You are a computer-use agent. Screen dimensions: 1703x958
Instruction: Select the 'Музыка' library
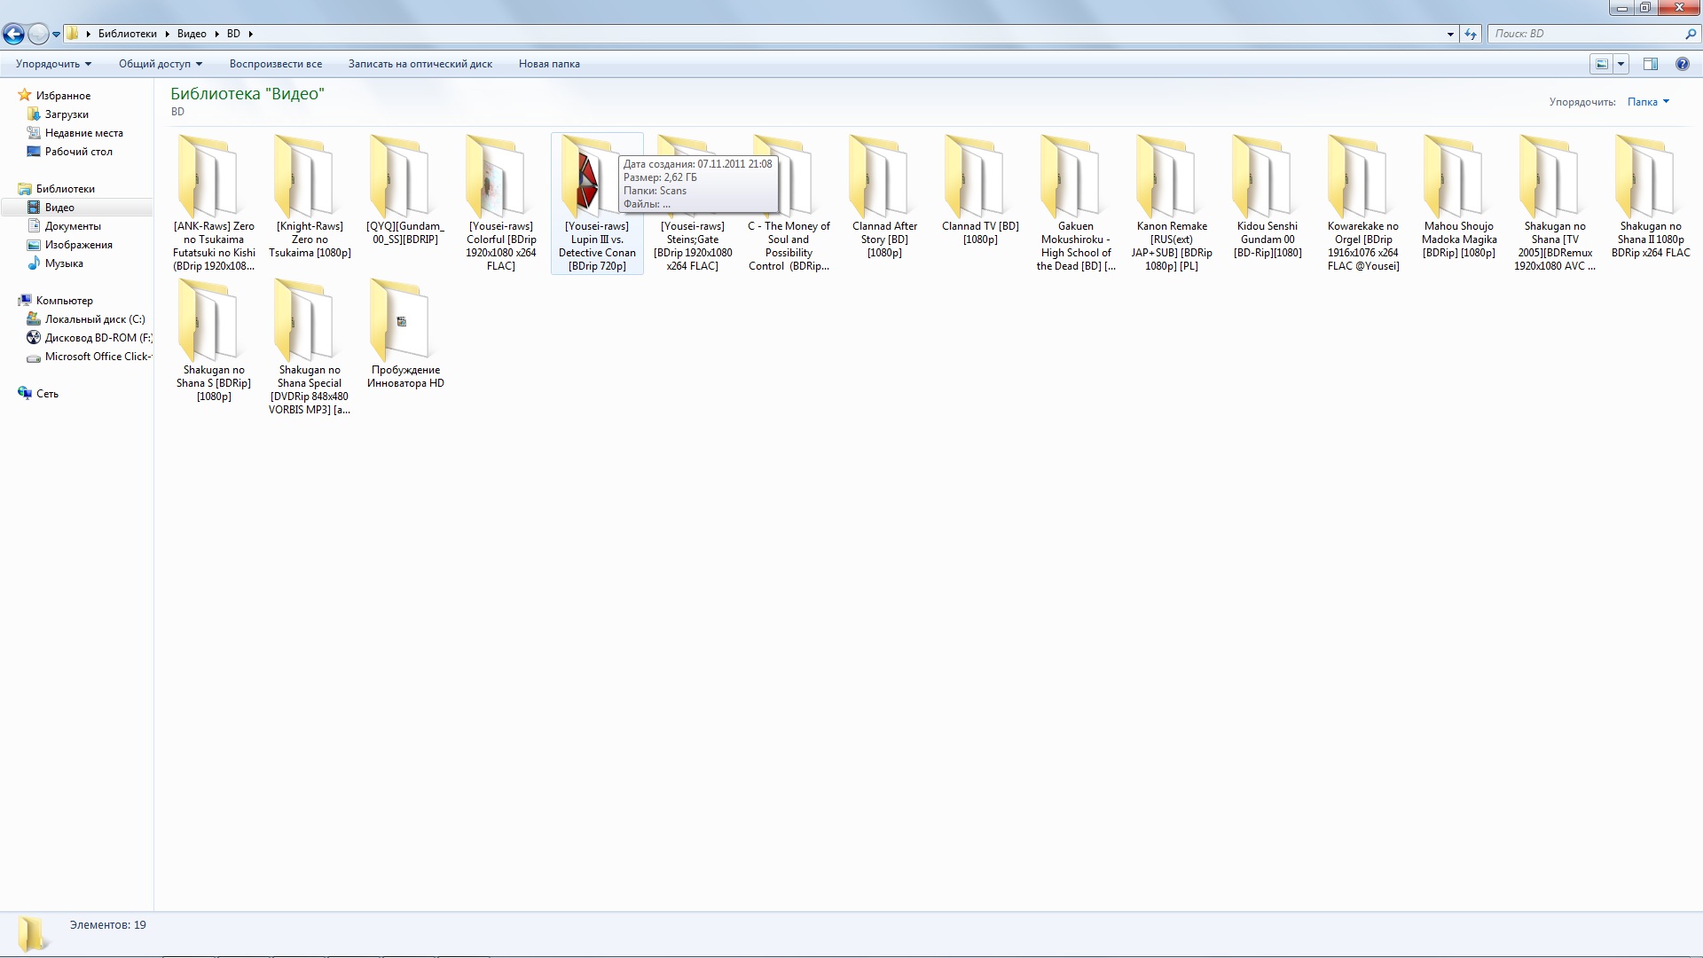pos(64,263)
